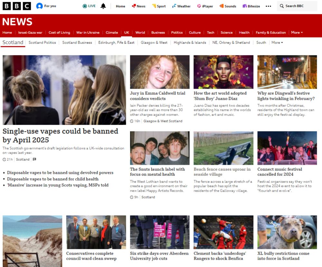
Task: Go to Home in top BBC bar
Action: [x=120, y=6]
